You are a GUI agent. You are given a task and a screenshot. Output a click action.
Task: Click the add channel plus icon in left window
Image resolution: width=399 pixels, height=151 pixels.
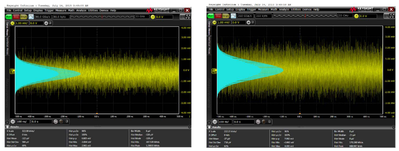click(46, 23)
